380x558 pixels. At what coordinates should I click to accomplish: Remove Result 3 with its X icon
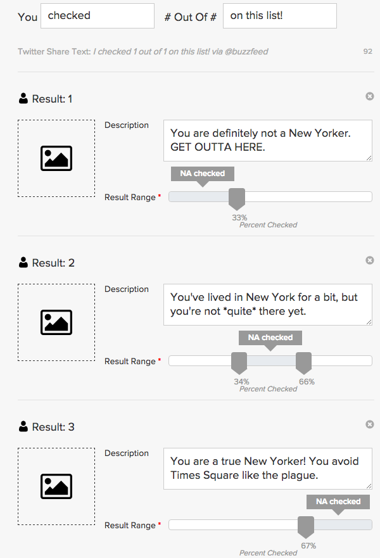[x=370, y=424]
